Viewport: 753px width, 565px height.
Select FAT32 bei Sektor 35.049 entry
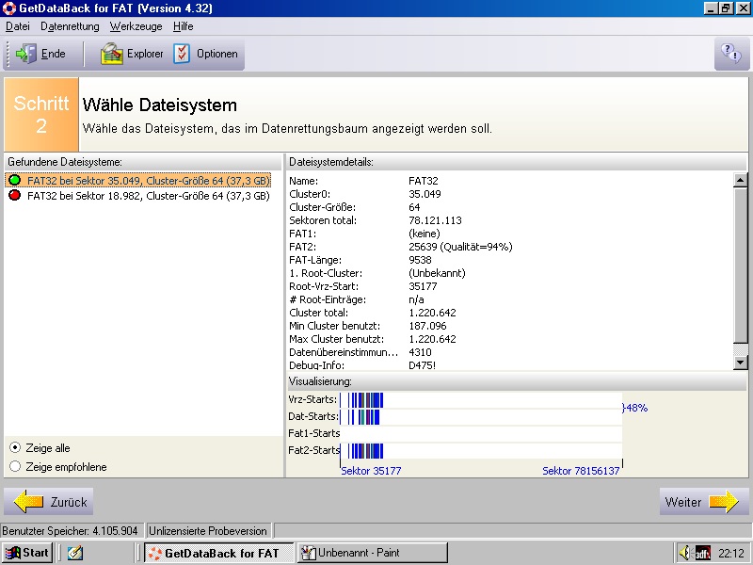tap(138, 180)
